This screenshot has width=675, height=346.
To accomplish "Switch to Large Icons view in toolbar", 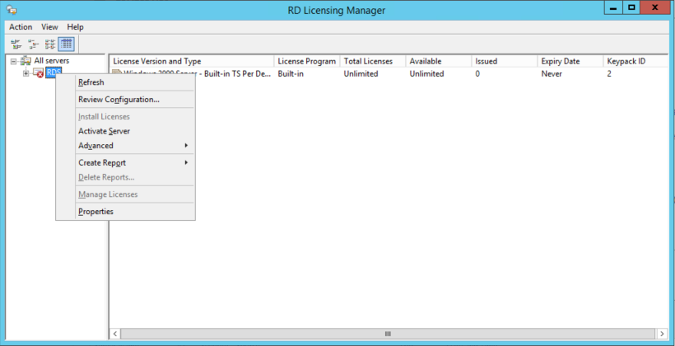I will (x=16, y=44).
